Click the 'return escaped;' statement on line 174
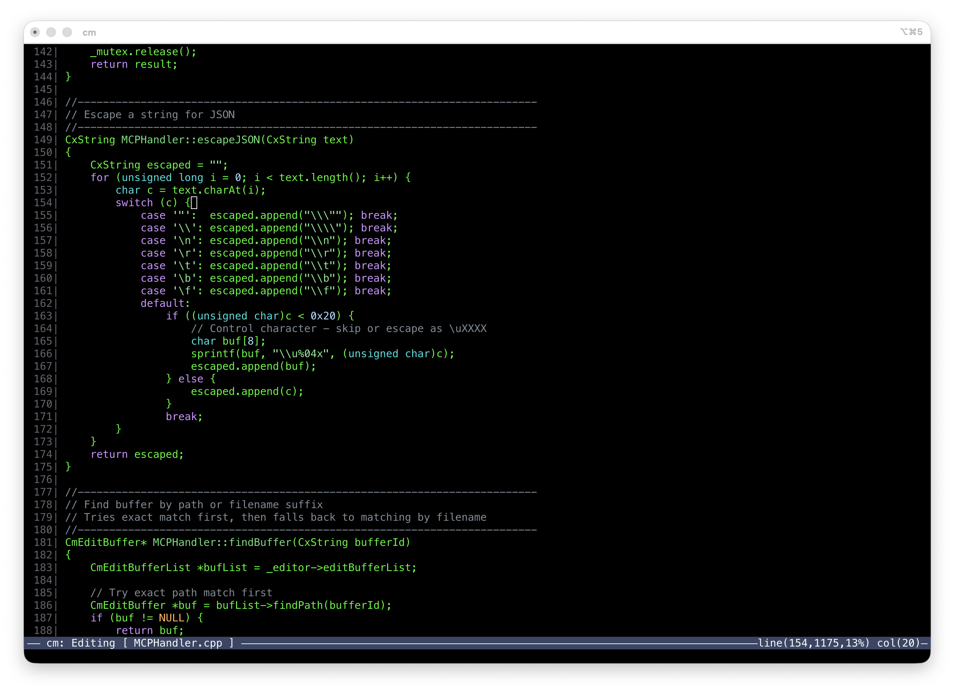 click(137, 454)
